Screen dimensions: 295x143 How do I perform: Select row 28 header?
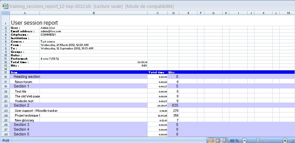pos(5,134)
